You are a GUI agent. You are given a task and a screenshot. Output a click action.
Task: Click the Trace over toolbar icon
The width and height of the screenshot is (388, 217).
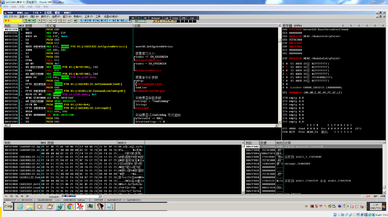click(64, 21)
